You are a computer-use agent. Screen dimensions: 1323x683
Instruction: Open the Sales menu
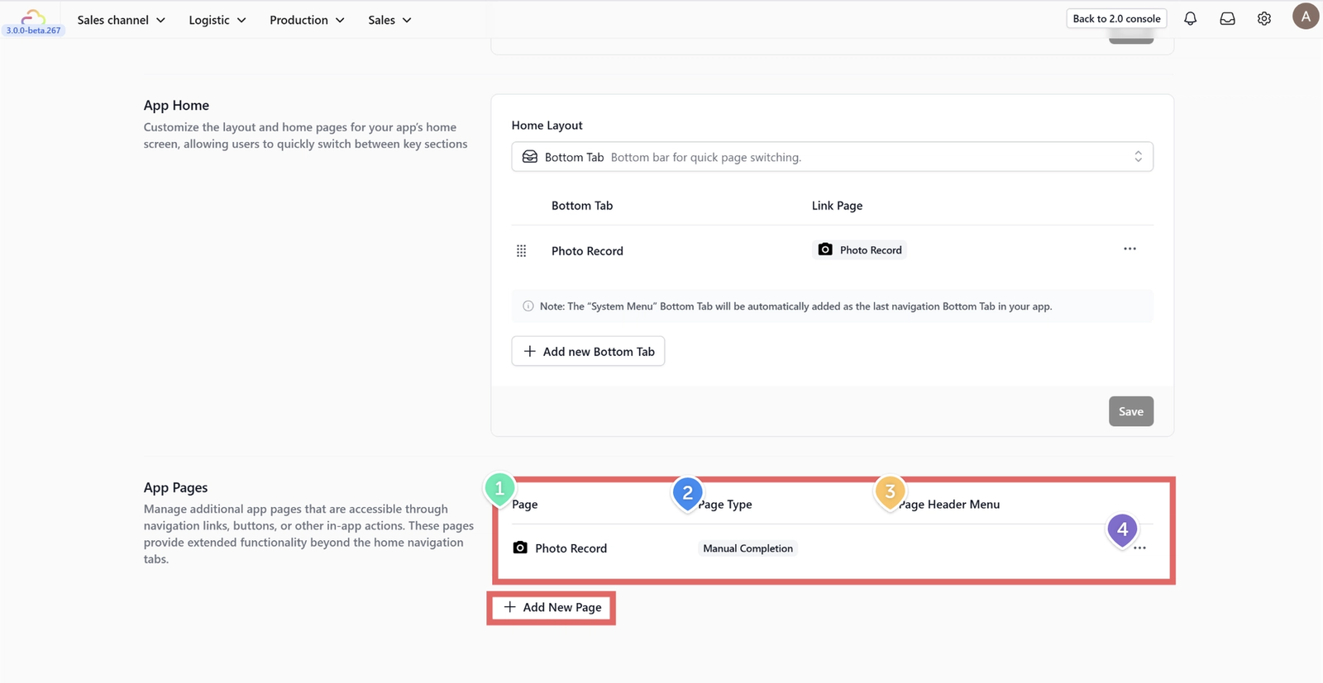tap(389, 20)
